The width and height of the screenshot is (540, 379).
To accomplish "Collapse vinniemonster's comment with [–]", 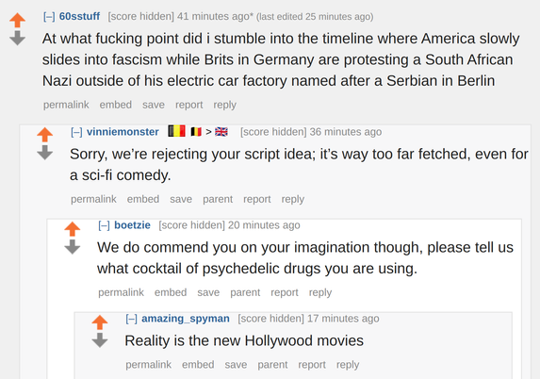I will (x=76, y=132).
